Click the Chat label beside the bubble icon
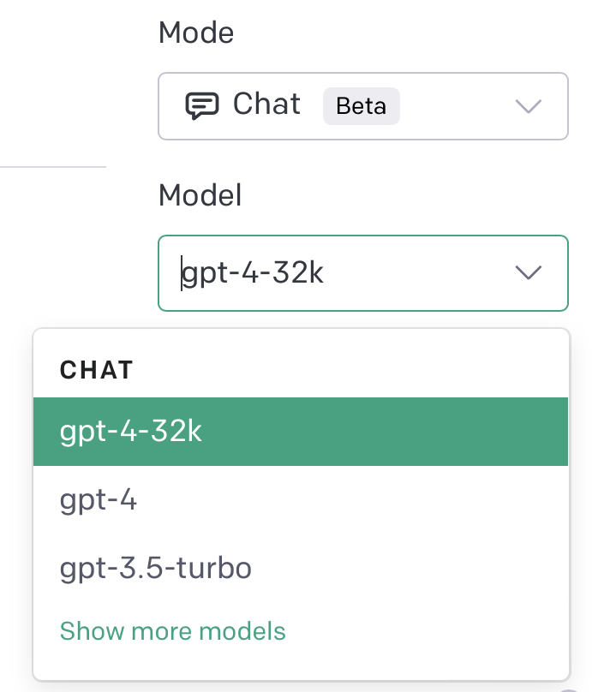Viewport: 598px width, 692px height. [x=266, y=105]
